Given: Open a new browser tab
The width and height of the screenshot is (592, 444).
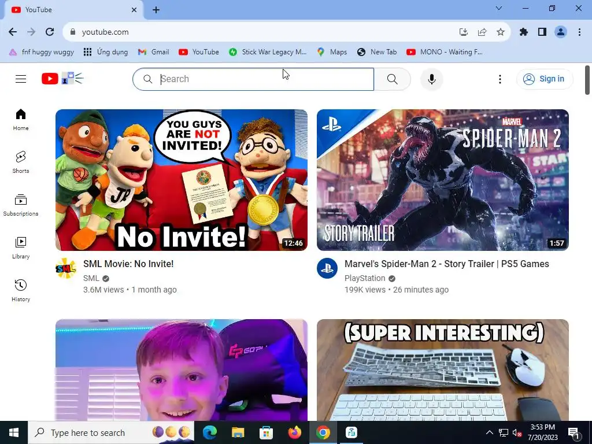Looking at the screenshot, I should point(156,10).
